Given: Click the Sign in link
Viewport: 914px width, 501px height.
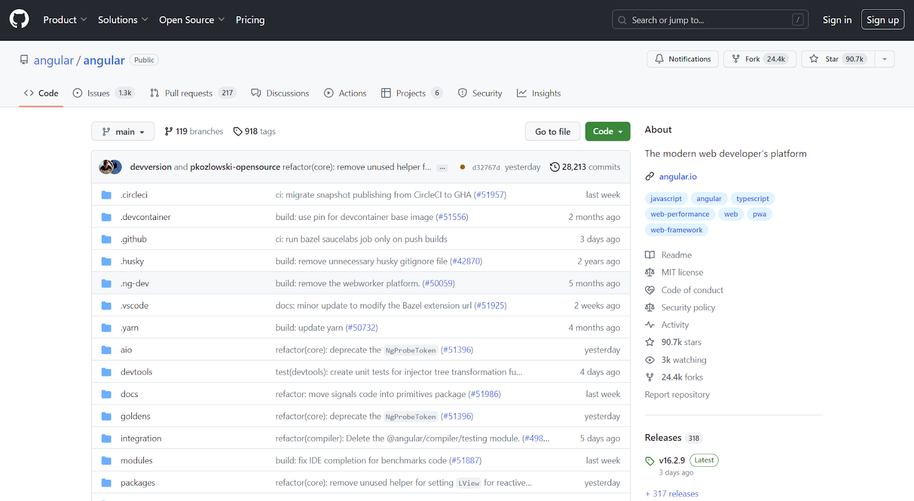Looking at the screenshot, I should pos(837,20).
